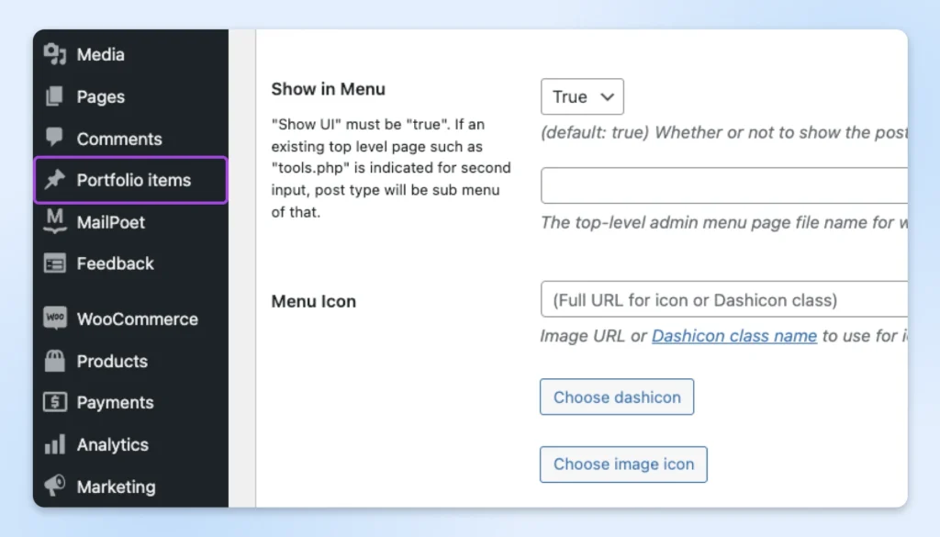Screen dimensions: 940x537
Task: Go to WooCommerce menu item
Action: pos(137,319)
